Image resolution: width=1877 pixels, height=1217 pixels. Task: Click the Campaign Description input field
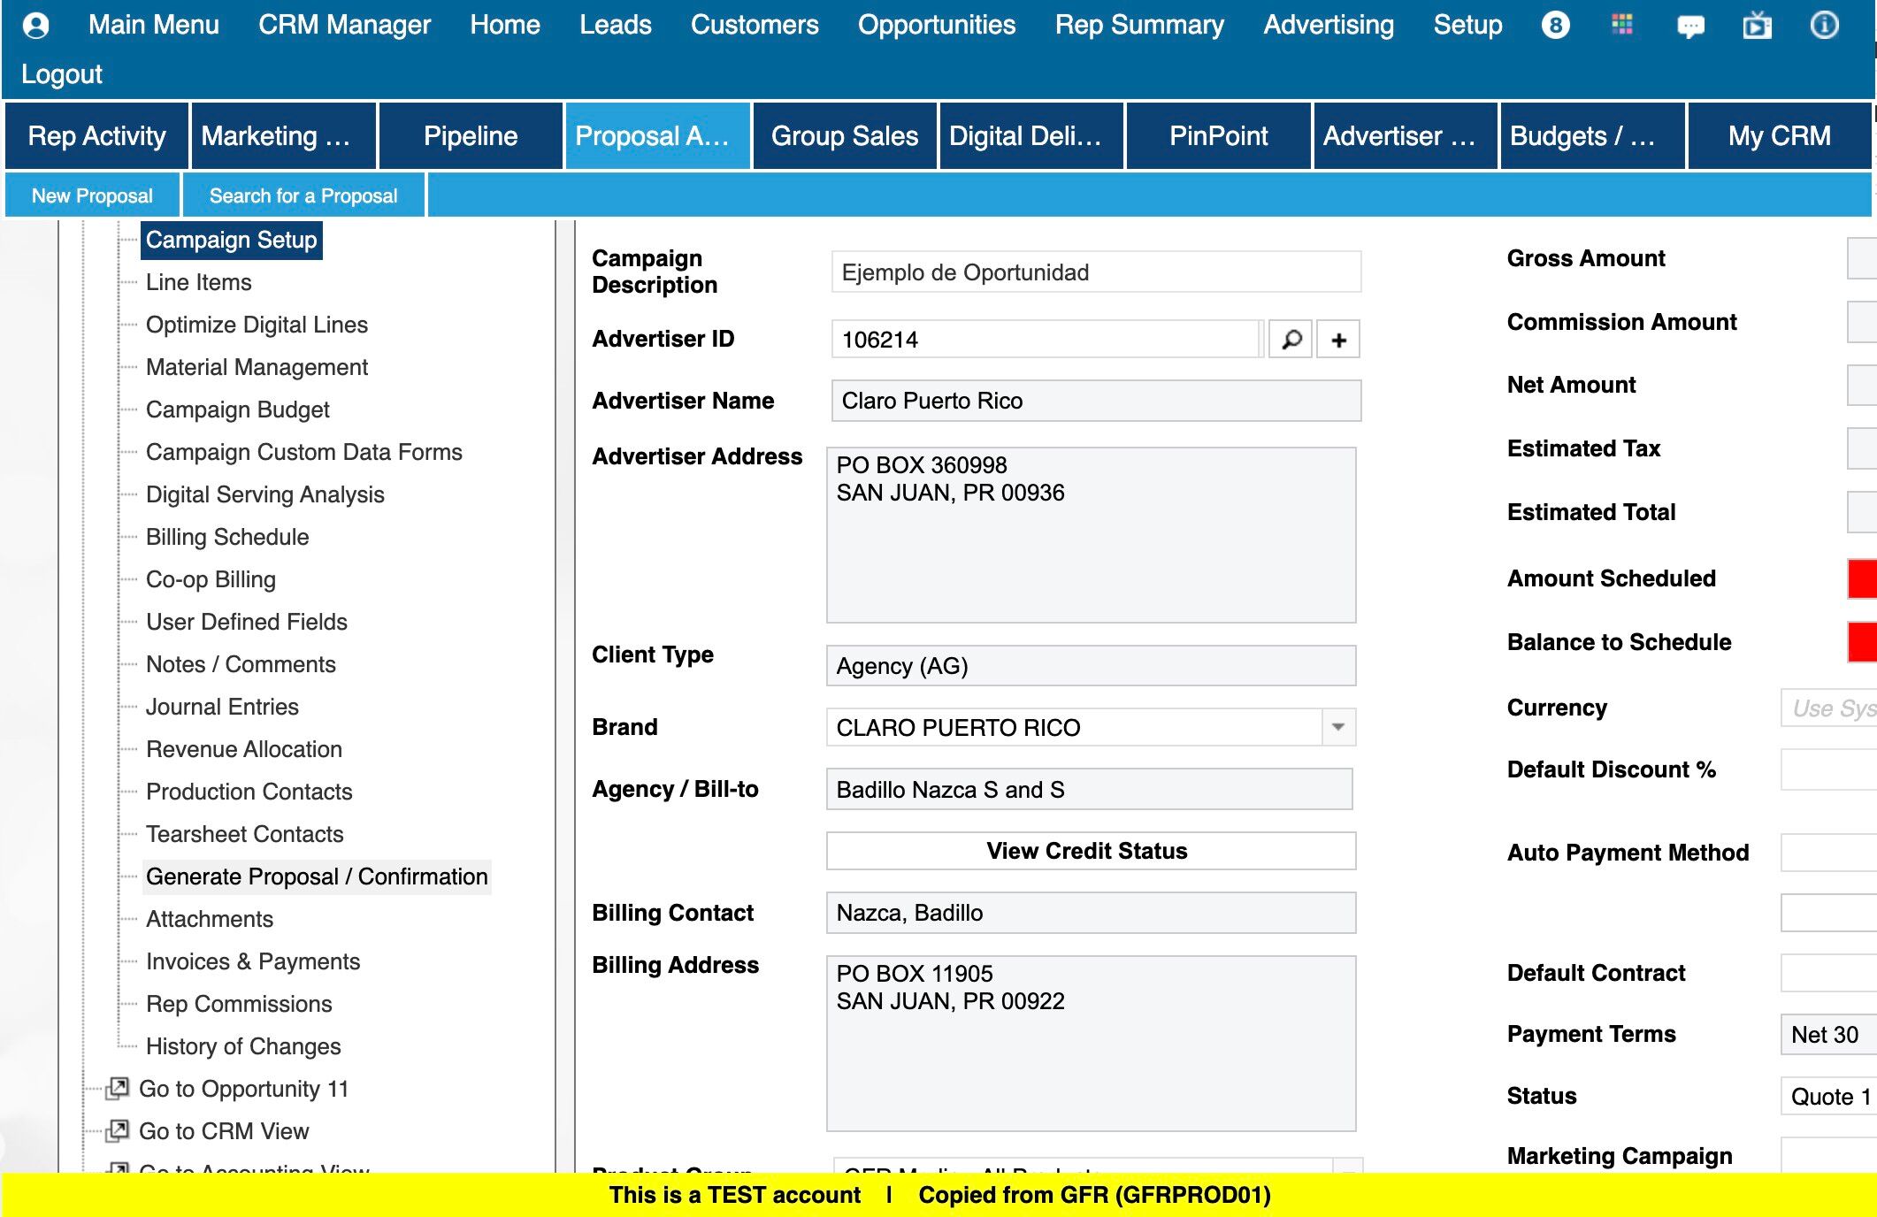click(1095, 272)
